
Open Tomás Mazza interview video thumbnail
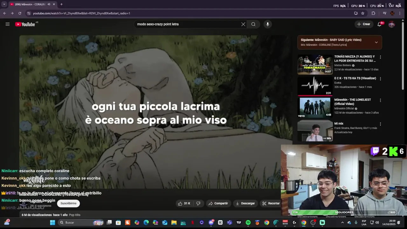315,65
